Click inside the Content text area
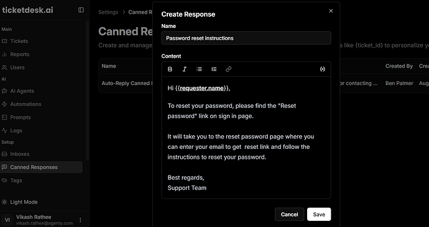 pos(246,138)
